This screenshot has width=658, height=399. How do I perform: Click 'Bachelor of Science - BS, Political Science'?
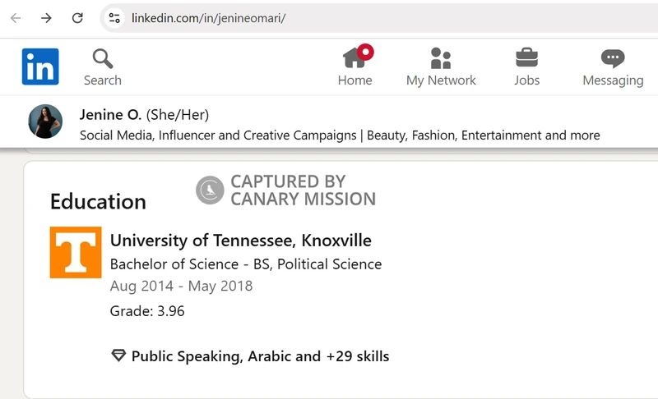click(x=246, y=264)
